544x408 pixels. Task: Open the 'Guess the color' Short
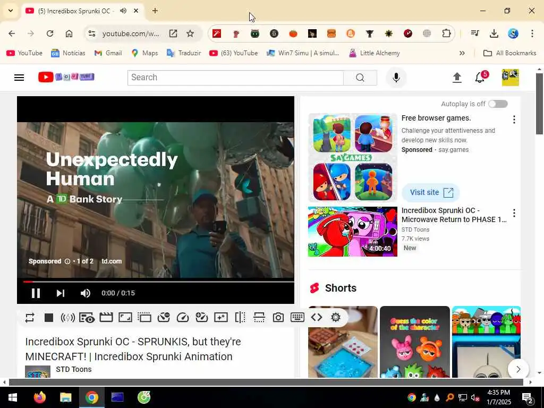[x=414, y=342]
